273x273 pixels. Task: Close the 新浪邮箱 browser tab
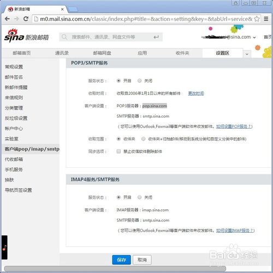coord(62,9)
